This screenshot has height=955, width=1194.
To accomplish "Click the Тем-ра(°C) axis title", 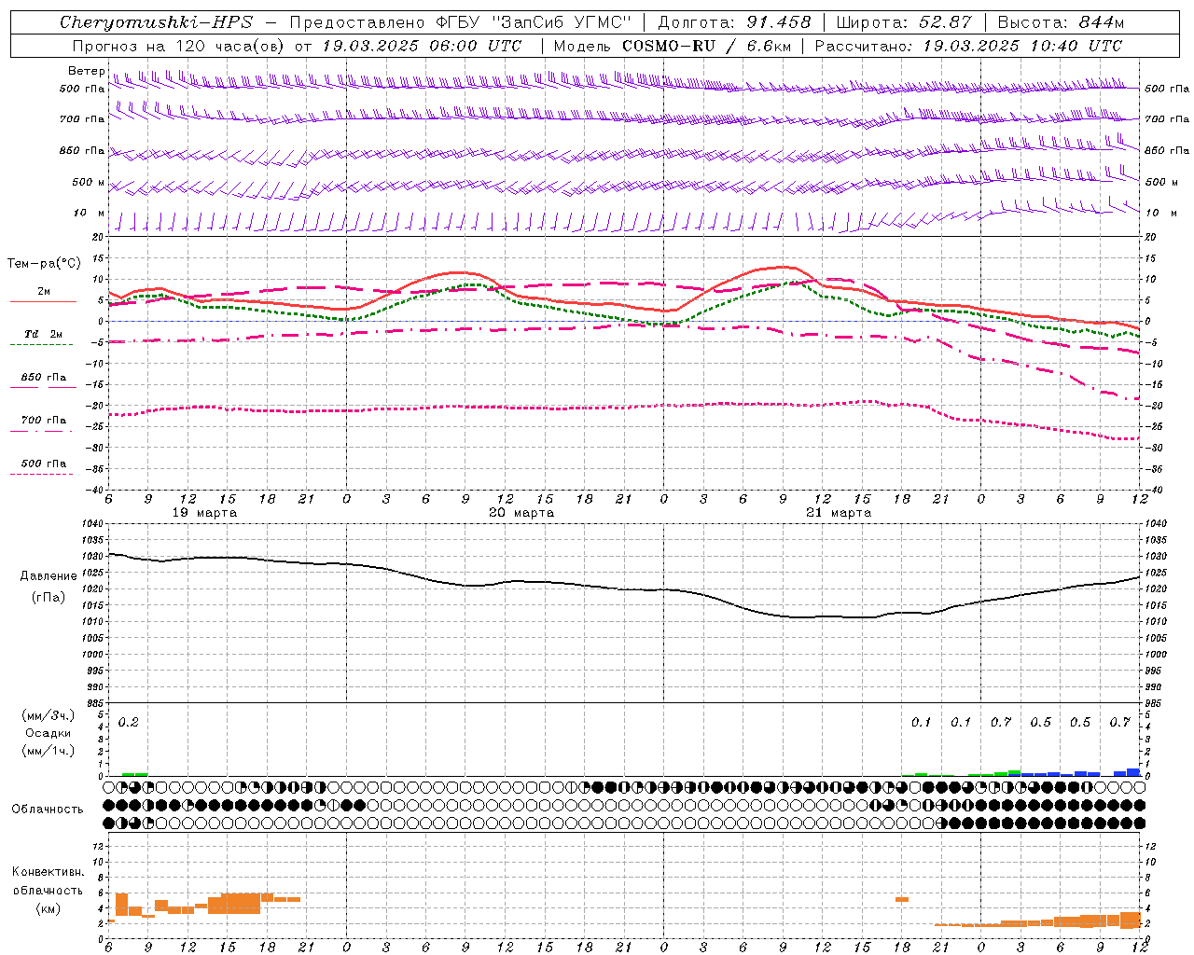I will 44,264.
